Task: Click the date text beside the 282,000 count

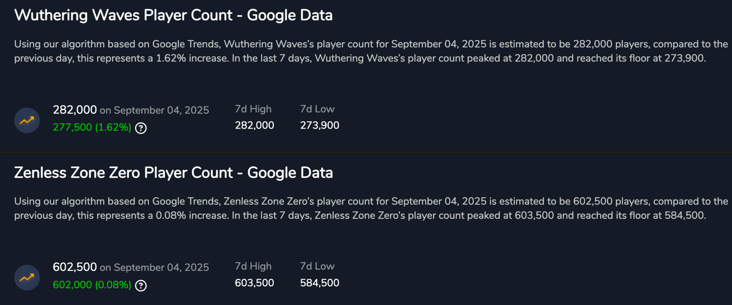Action: (x=154, y=110)
